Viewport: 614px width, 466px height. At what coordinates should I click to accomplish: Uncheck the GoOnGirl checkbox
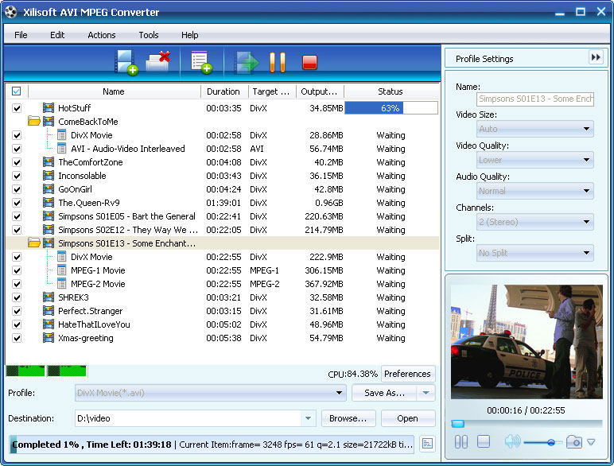[x=17, y=189]
